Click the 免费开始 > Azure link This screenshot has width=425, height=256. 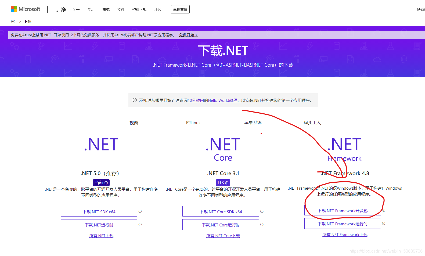click(x=188, y=35)
